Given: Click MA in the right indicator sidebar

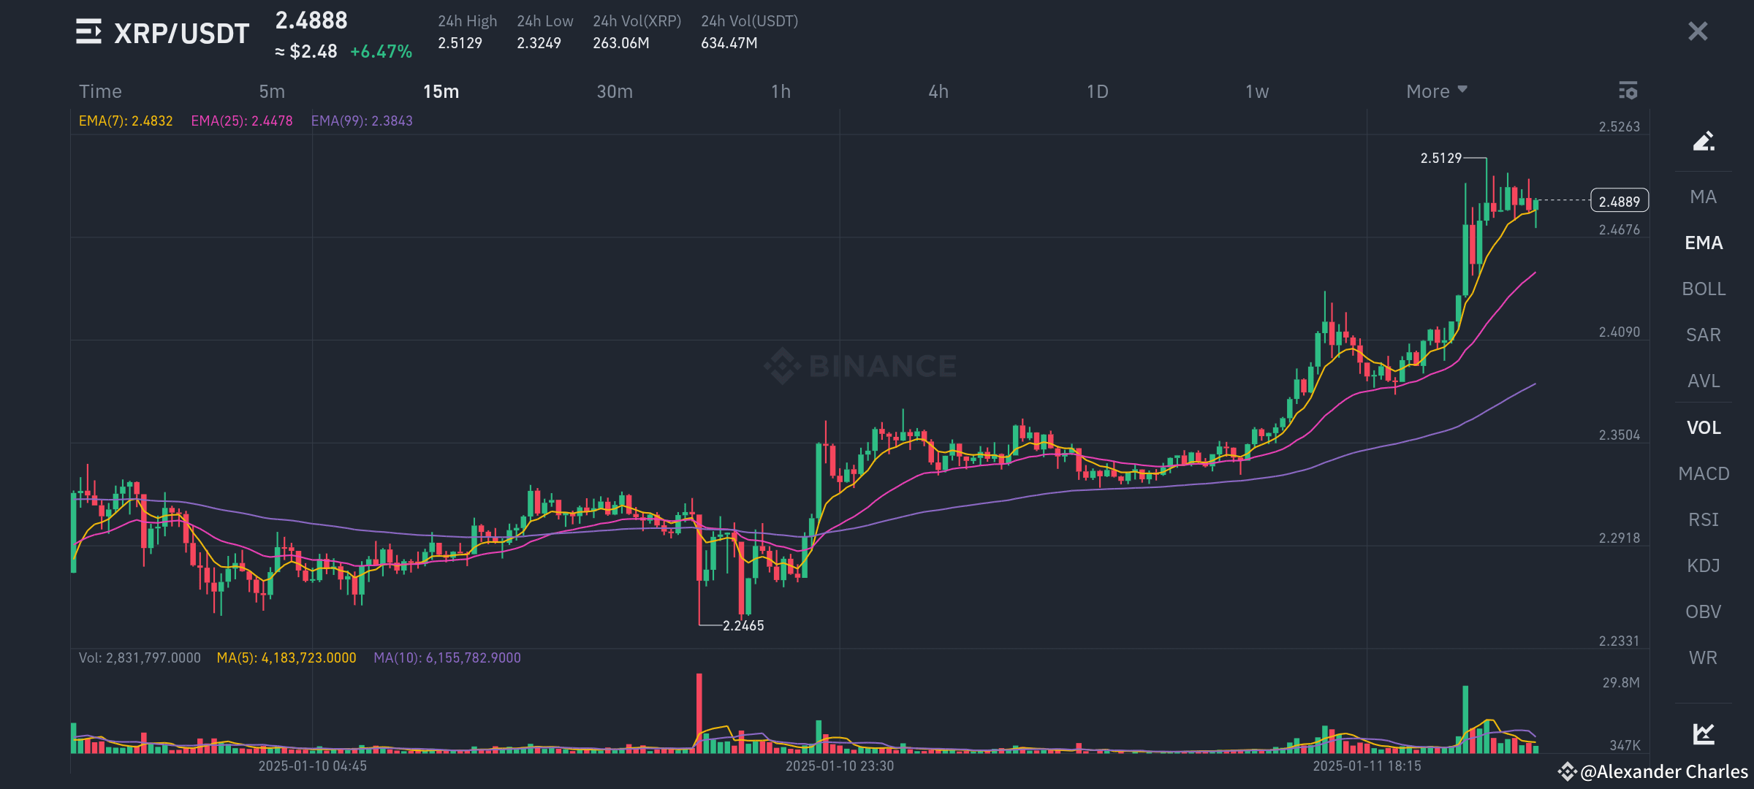Looking at the screenshot, I should (x=1703, y=197).
